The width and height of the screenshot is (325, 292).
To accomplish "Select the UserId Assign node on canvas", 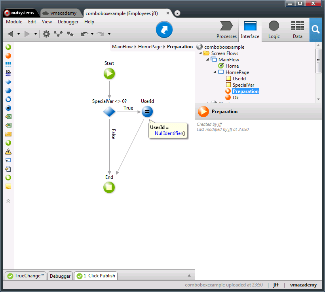I will point(147,112).
